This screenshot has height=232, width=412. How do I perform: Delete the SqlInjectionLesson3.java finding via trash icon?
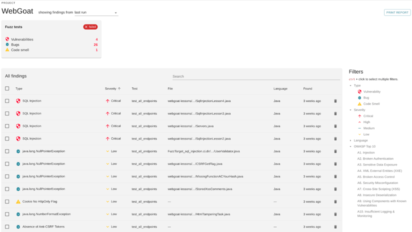(335, 113)
